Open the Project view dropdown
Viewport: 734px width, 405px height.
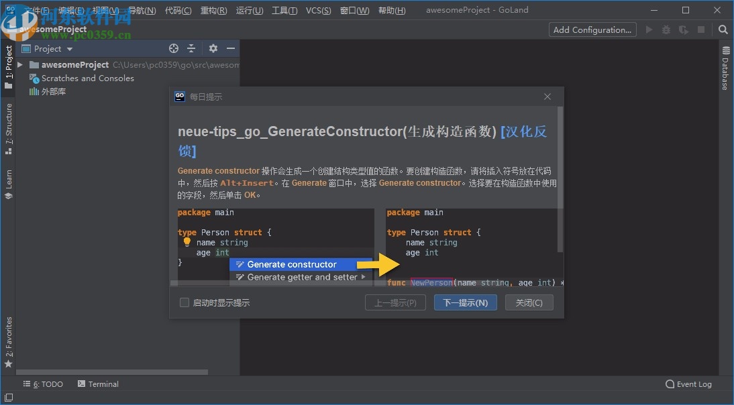point(47,48)
